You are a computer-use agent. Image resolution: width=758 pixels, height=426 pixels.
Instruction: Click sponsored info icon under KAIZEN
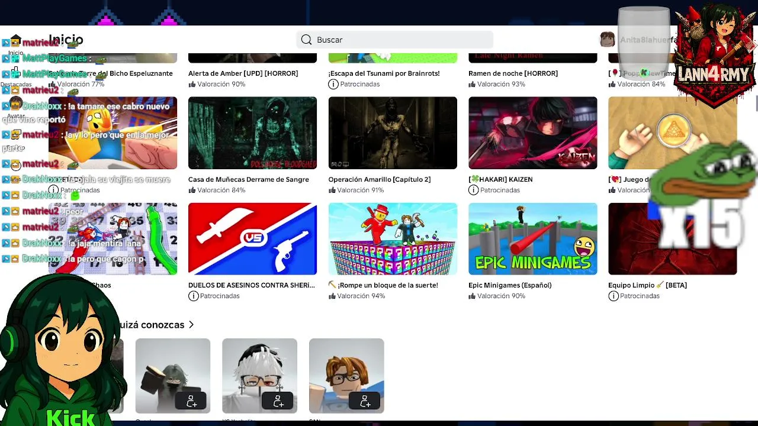pos(473,190)
